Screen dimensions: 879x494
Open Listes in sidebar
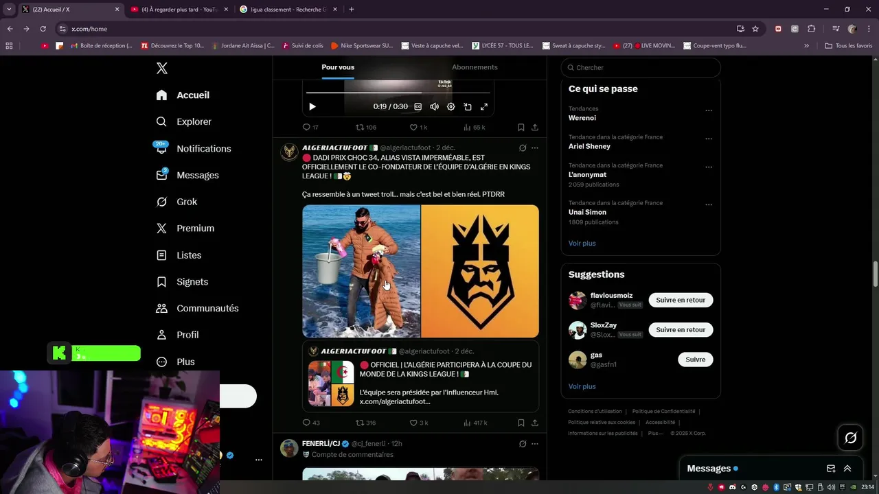pyautogui.click(x=179, y=255)
